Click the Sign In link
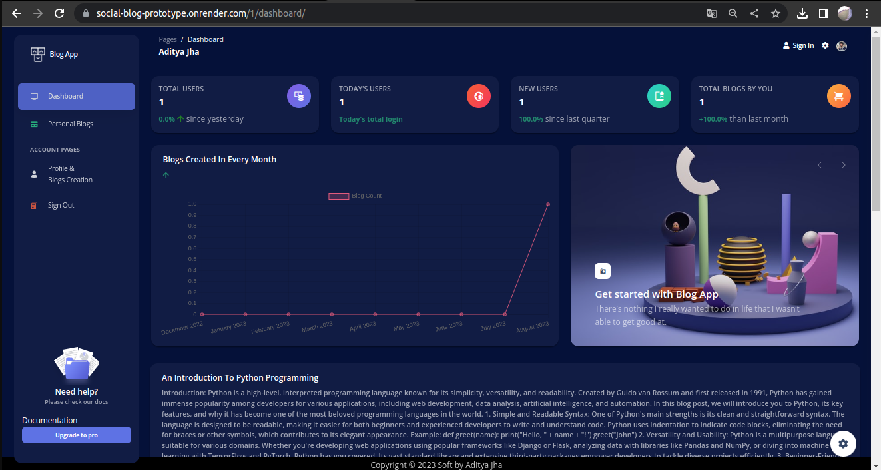This screenshot has height=470, width=881. (798, 45)
